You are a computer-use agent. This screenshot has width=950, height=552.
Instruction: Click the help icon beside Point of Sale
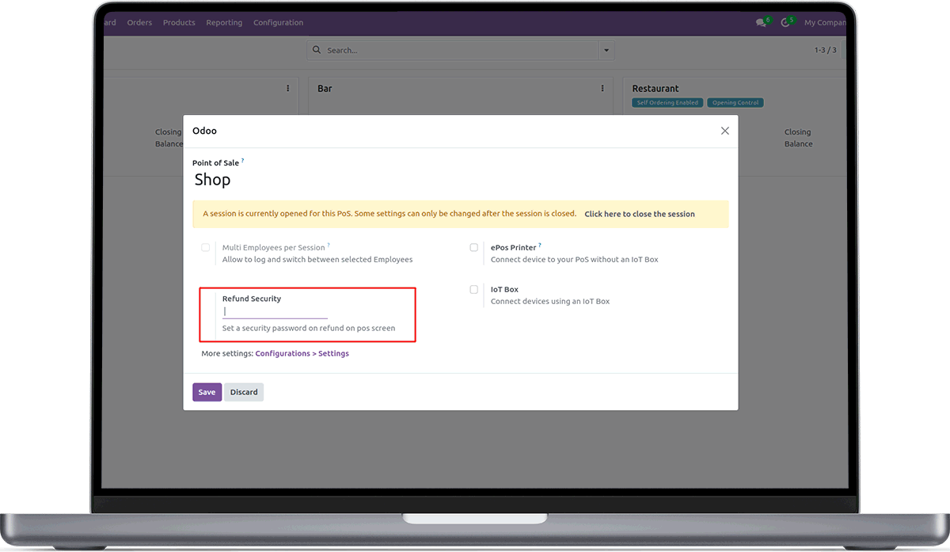point(243,161)
